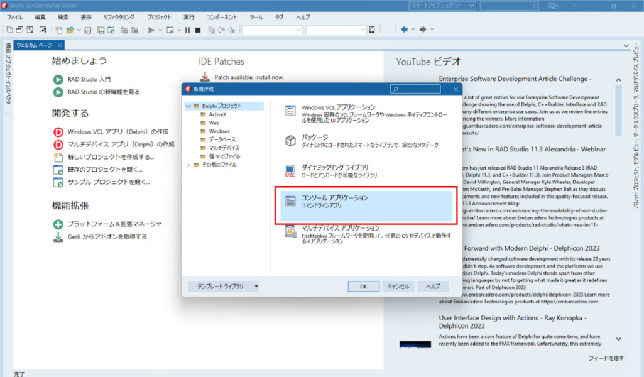The width and height of the screenshot is (644, 377).
Task: Open the ファイル menu
Action: (x=14, y=17)
